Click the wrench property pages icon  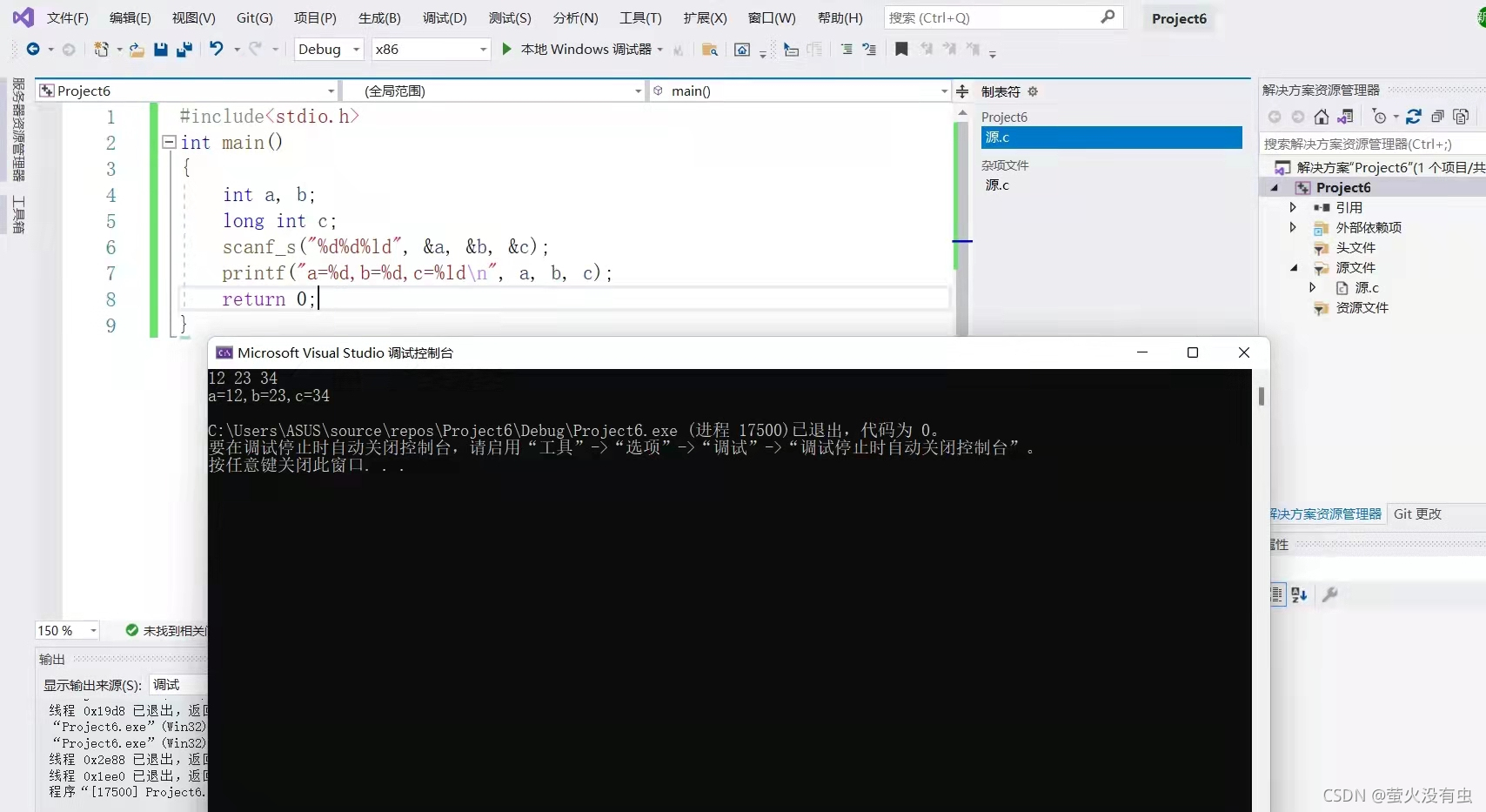coord(1329,595)
